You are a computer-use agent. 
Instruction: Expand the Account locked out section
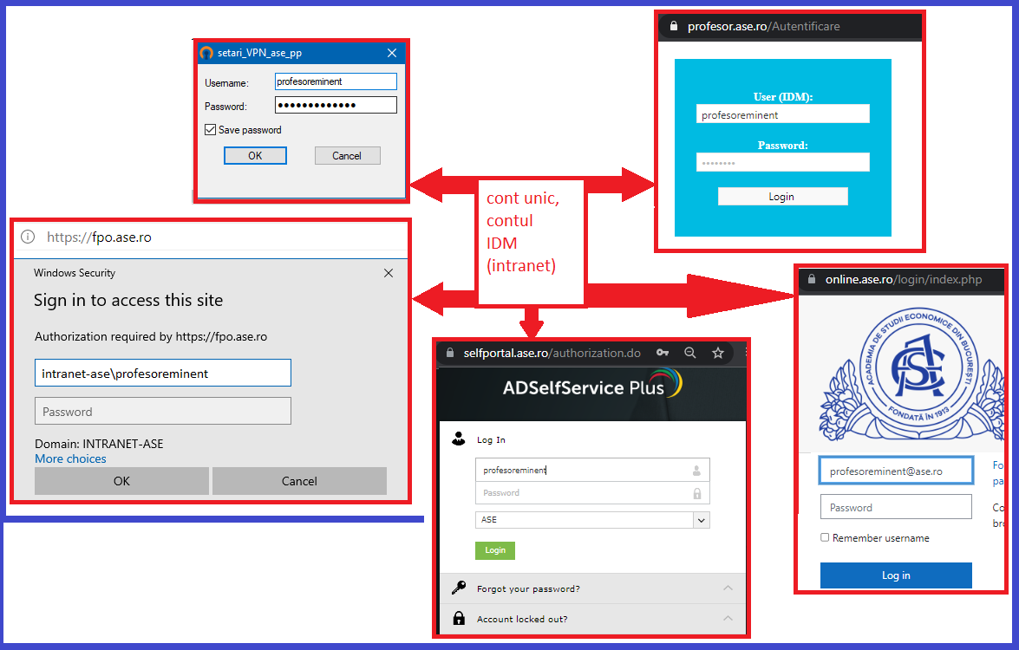(x=728, y=618)
